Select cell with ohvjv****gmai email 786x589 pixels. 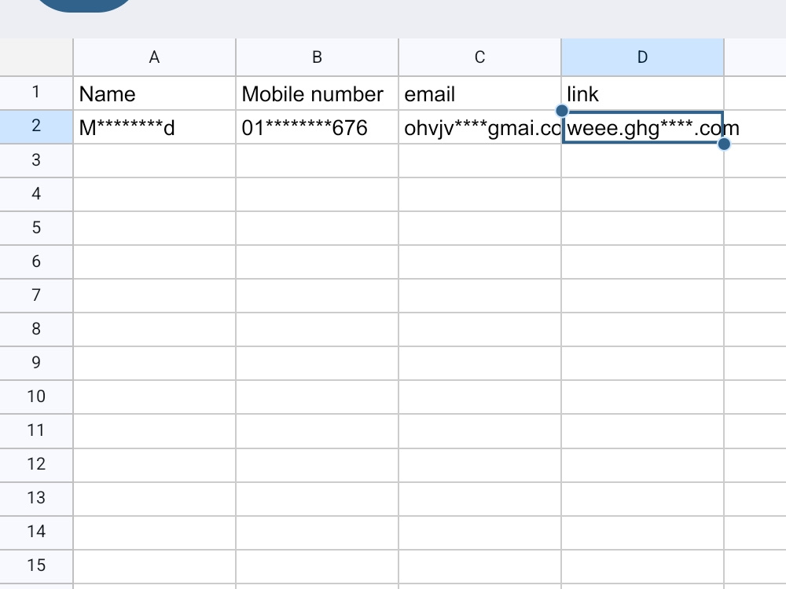pos(479,126)
